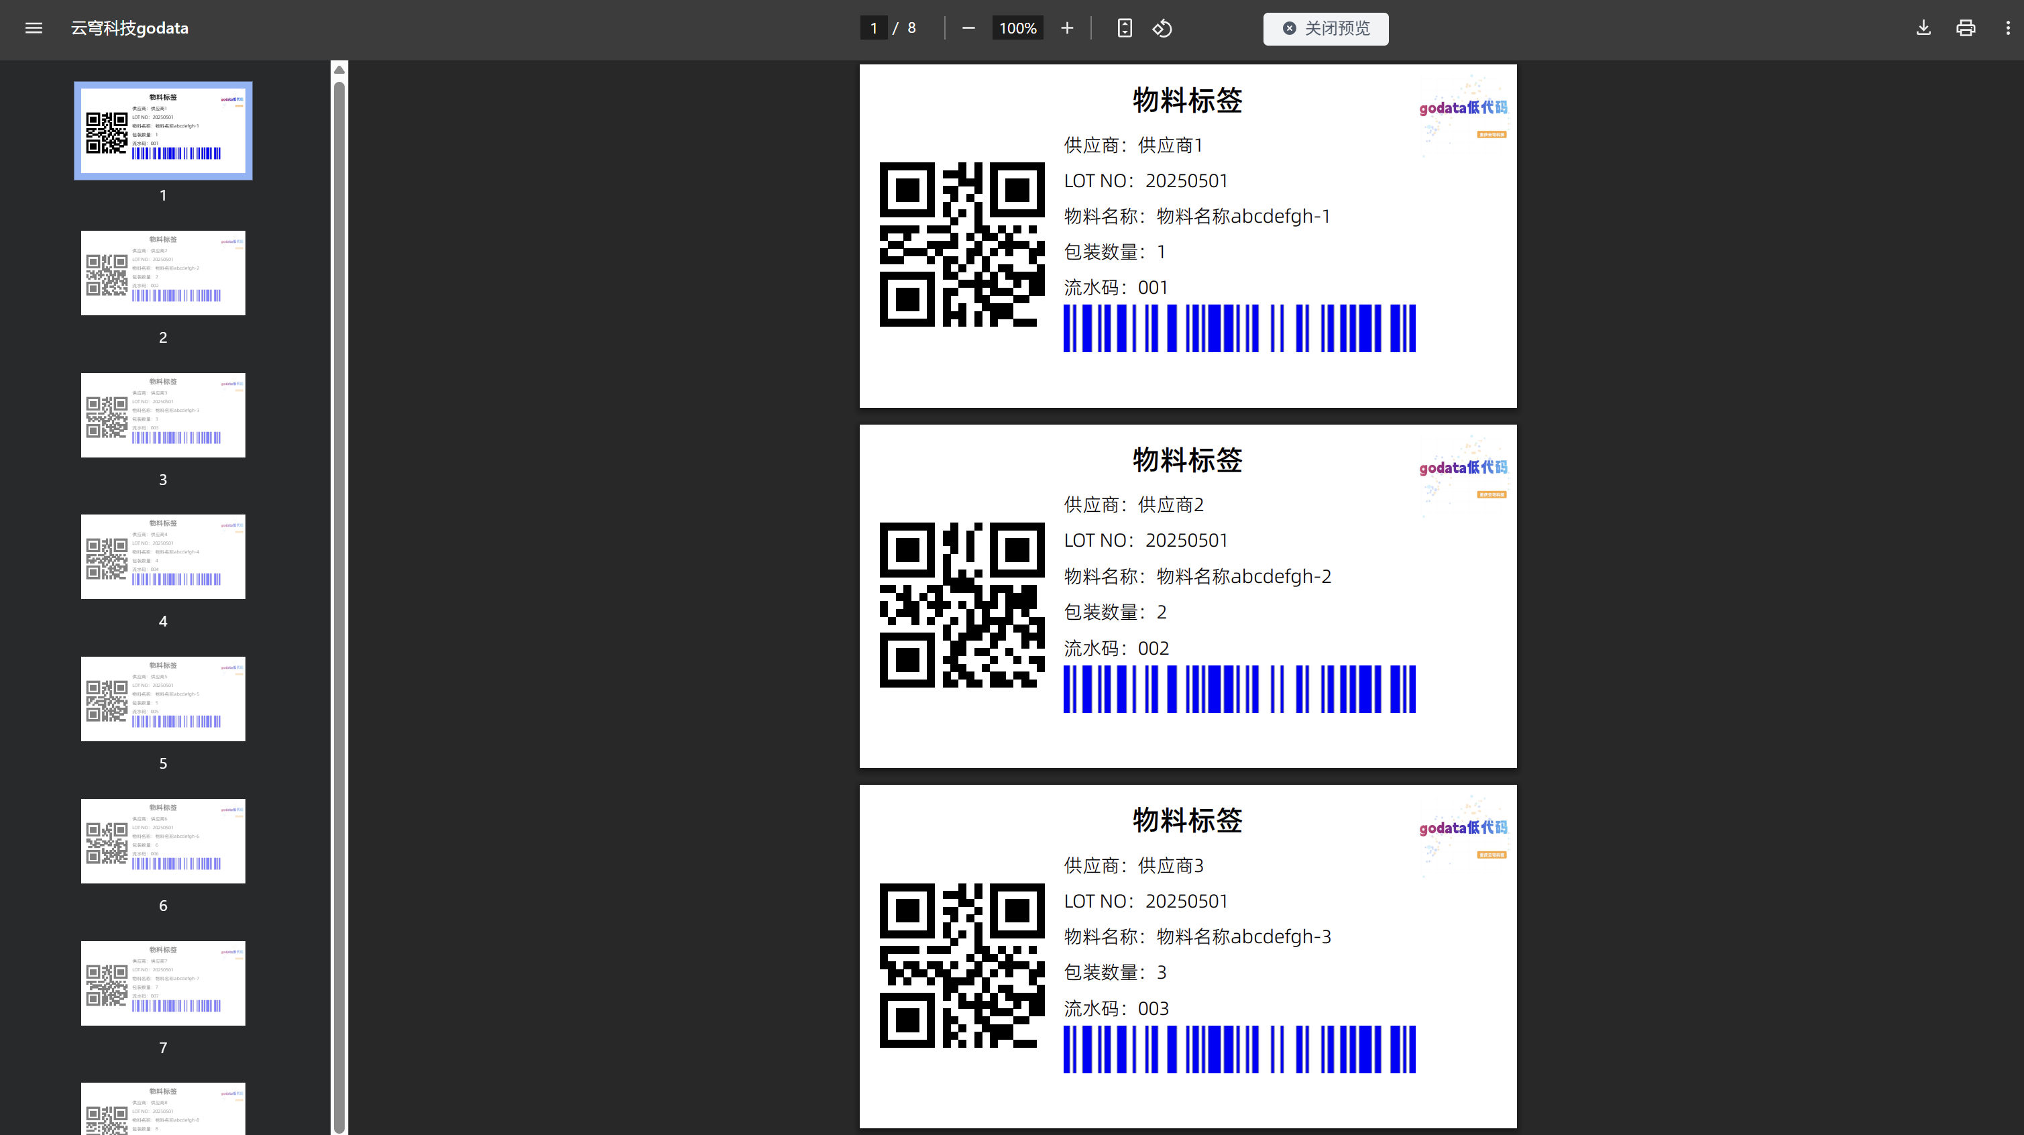
Task: Select page 2 thumbnail
Action: coord(163,273)
